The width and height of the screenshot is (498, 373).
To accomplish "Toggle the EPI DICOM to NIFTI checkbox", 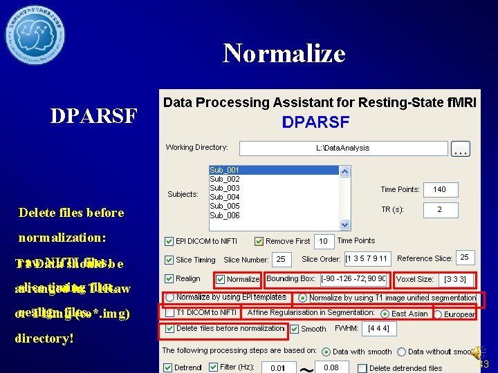I will pos(169,241).
